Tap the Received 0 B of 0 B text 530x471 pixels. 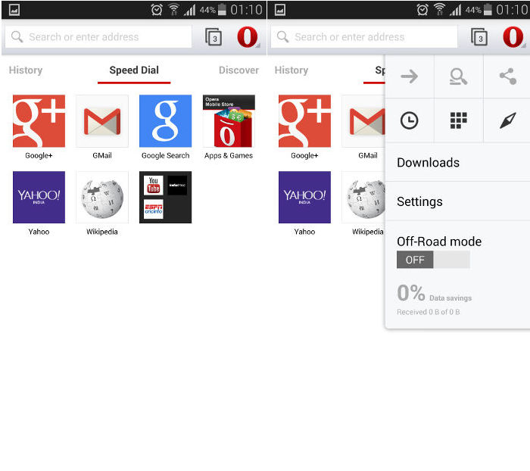click(429, 312)
